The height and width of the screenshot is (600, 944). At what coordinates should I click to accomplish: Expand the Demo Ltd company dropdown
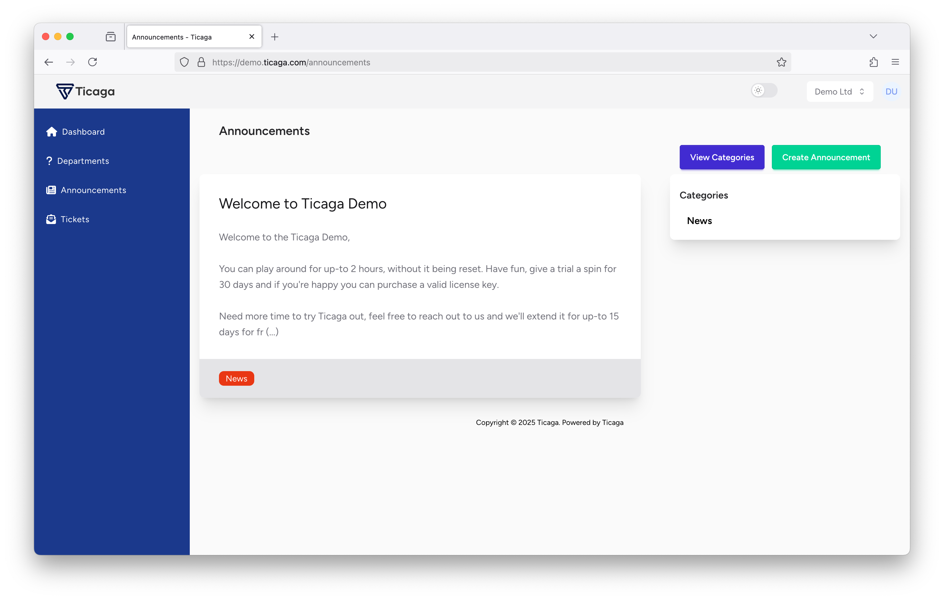839,92
